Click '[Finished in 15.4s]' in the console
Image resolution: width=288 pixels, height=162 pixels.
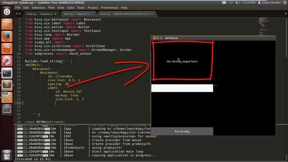point(33,159)
